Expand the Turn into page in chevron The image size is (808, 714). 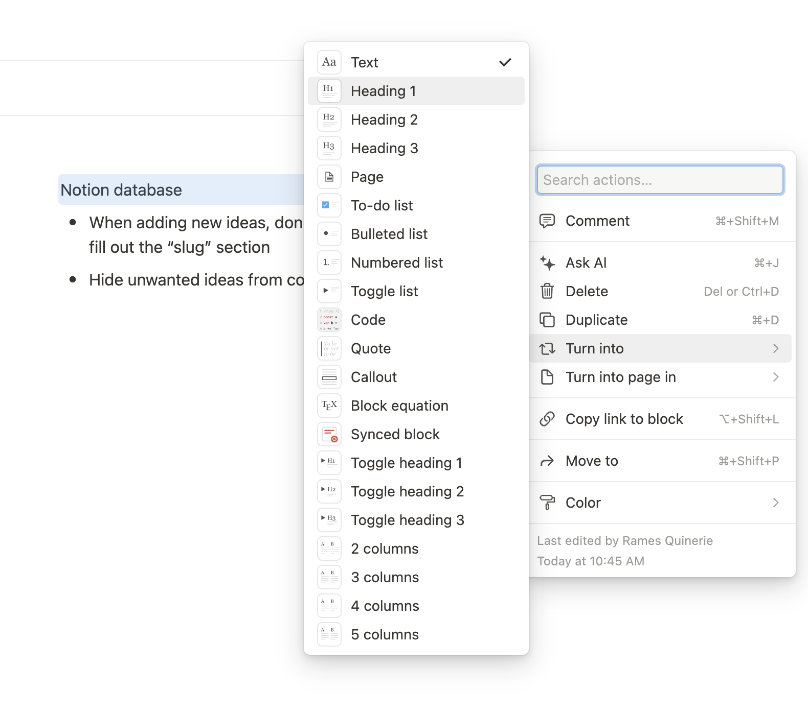[776, 377]
